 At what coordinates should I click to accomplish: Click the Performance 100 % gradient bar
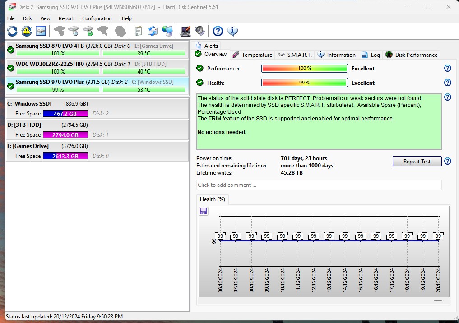(x=305, y=68)
